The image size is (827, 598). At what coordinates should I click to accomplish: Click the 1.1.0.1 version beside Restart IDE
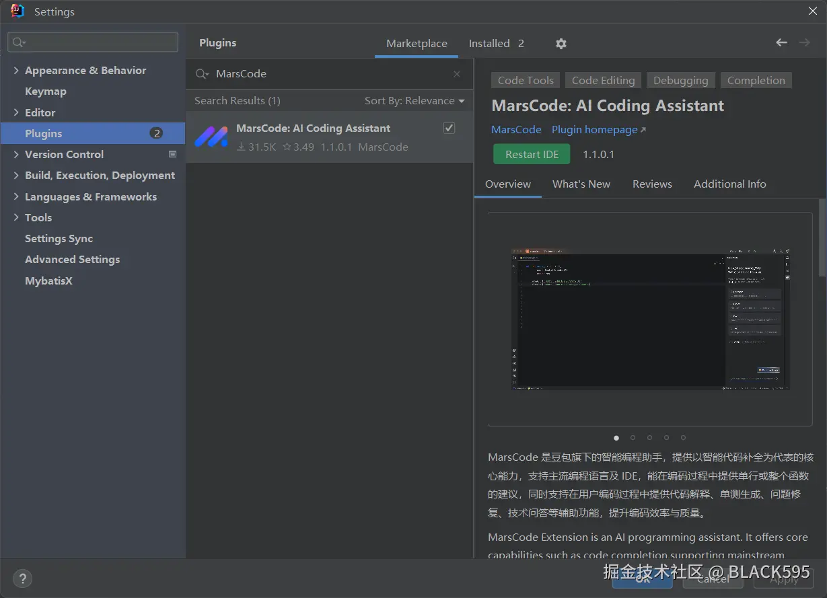[598, 155]
